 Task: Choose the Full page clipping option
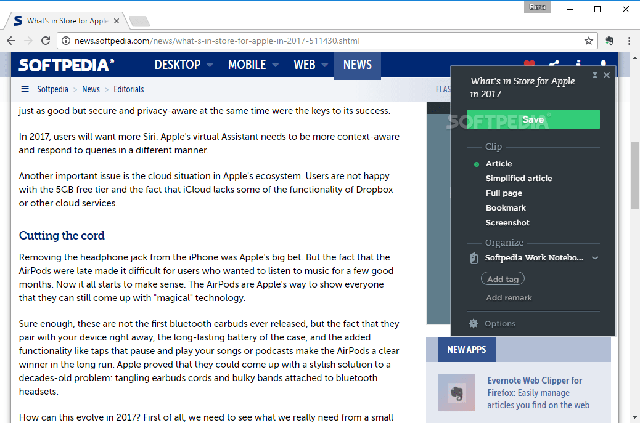point(503,193)
